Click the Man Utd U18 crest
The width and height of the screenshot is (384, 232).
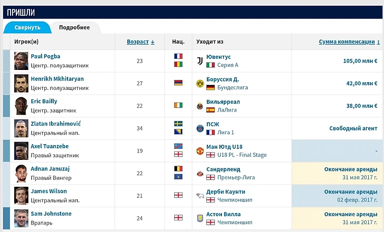coord(200,151)
